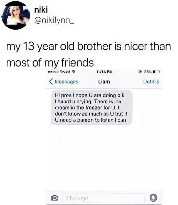178x205 pixels.
Task: Select Liam's gray message bubble
Action: (91, 108)
